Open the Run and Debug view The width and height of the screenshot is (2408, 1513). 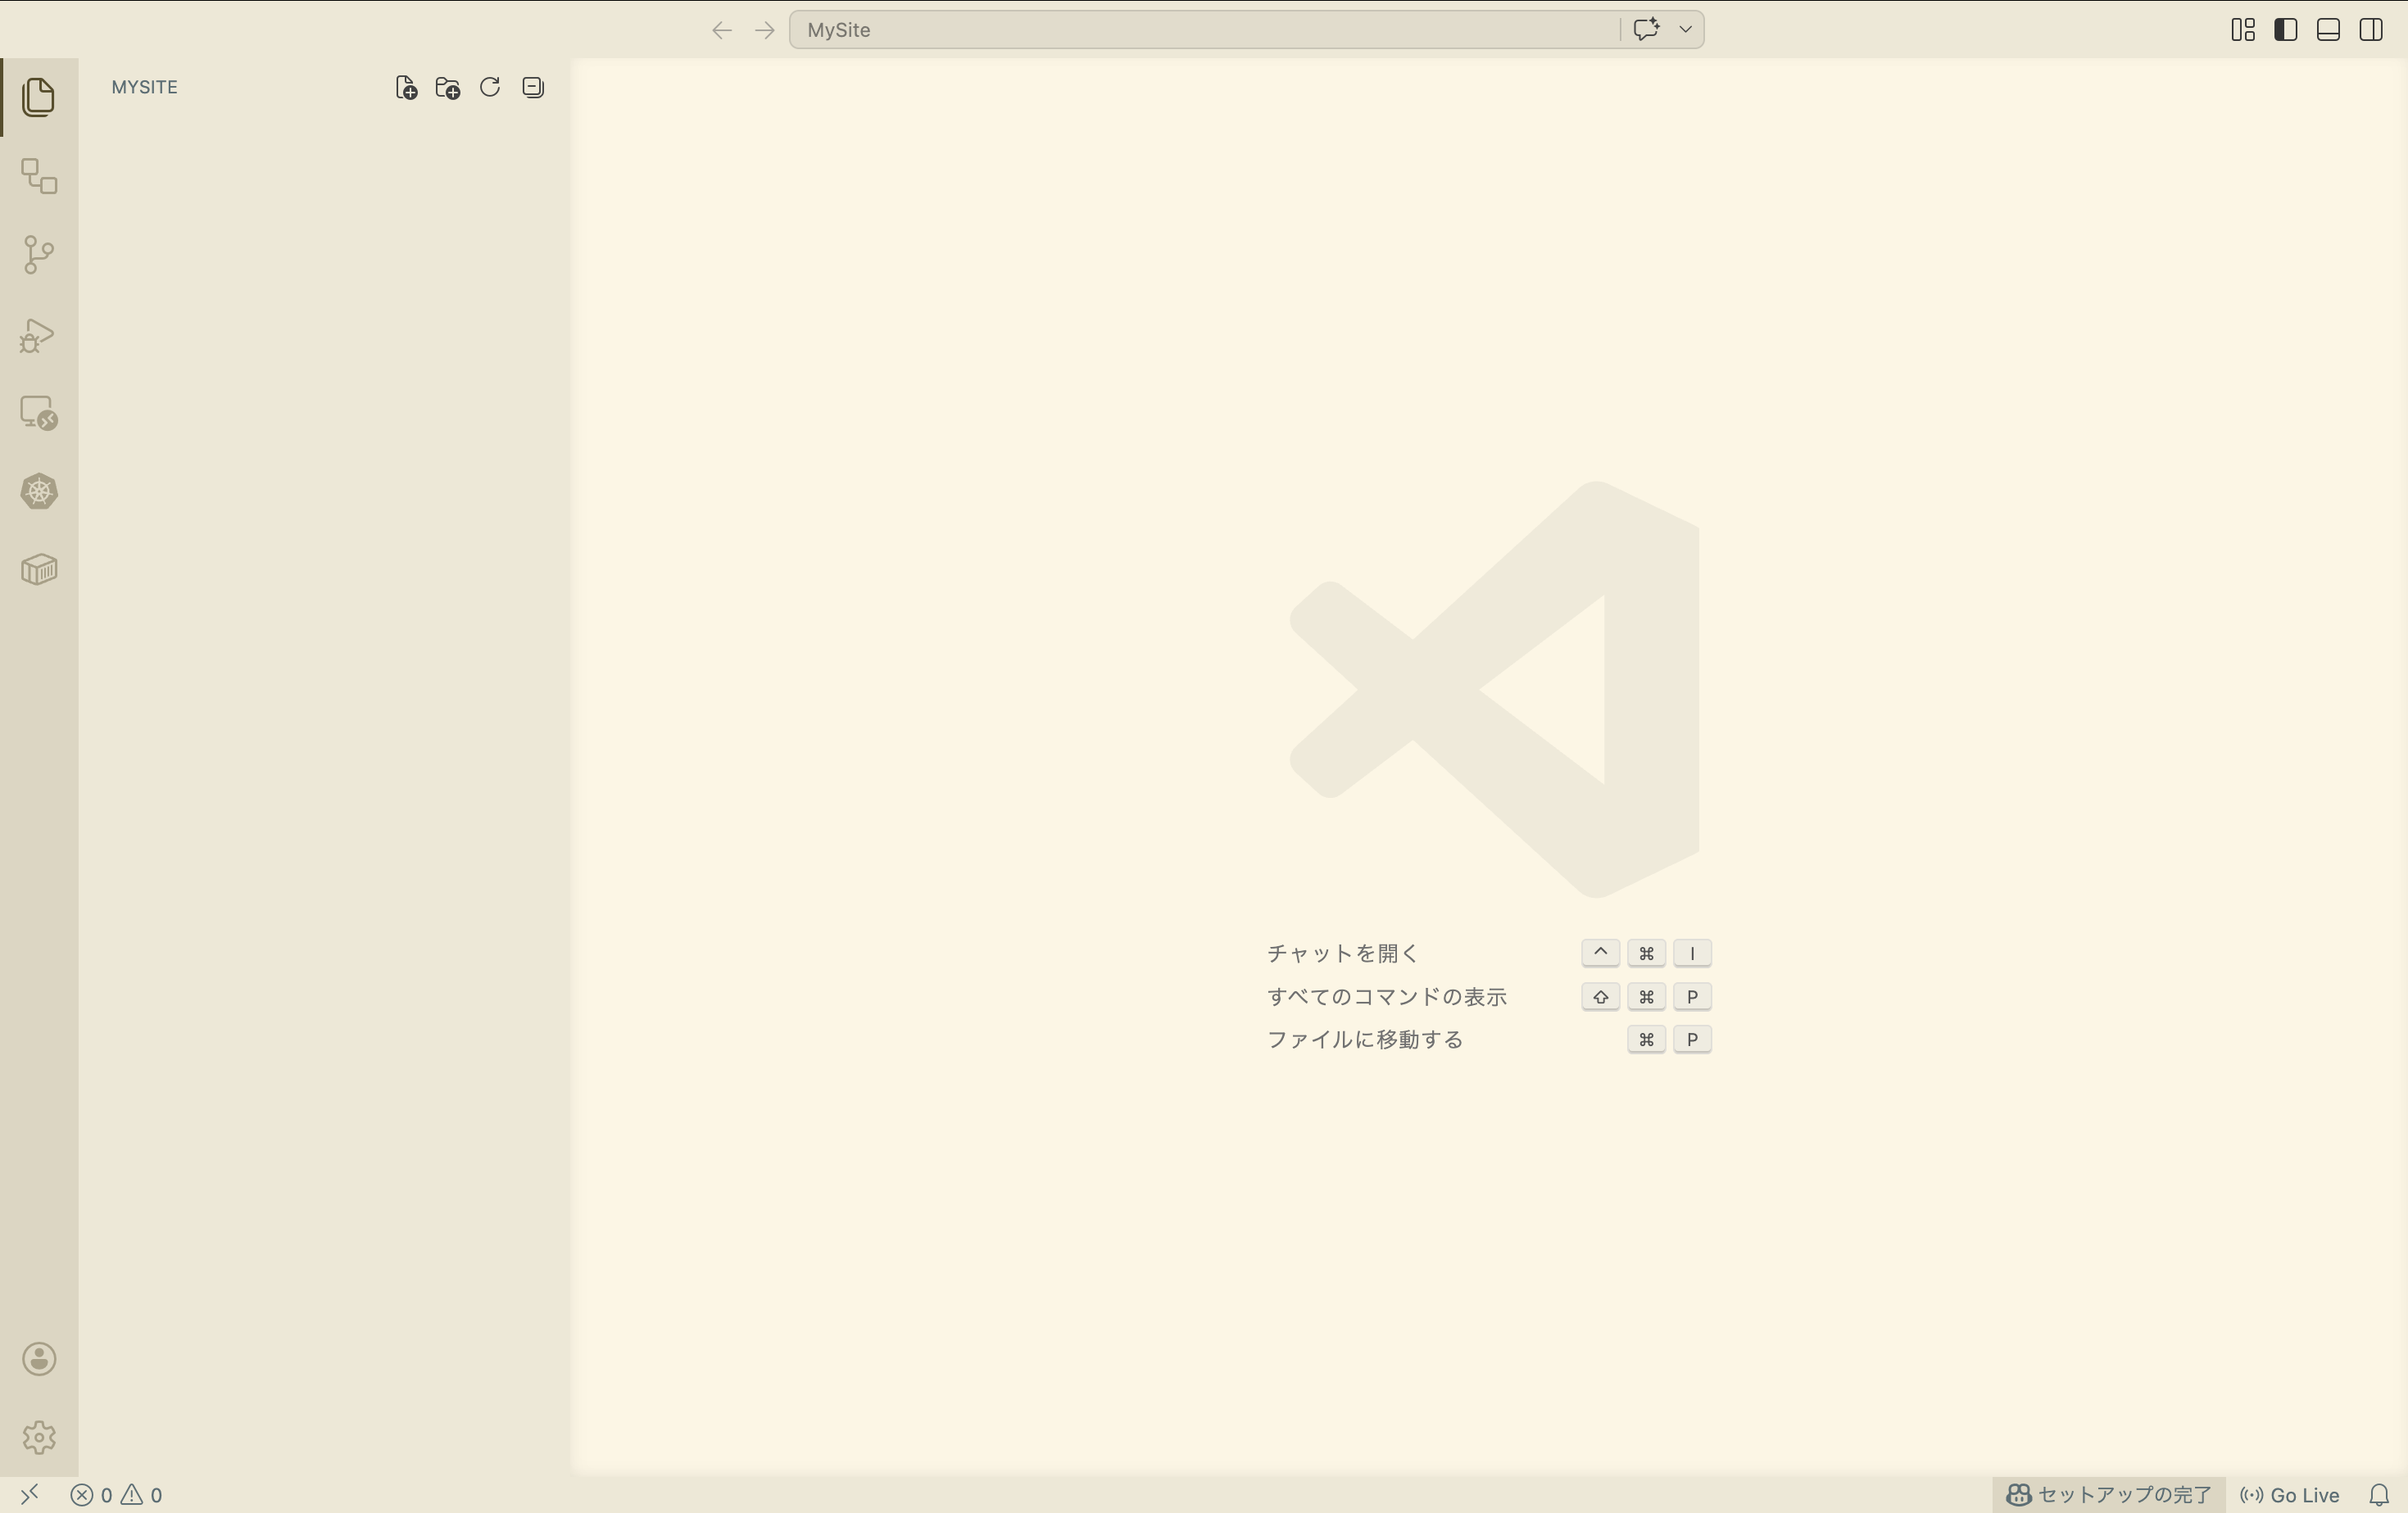pos(38,335)
